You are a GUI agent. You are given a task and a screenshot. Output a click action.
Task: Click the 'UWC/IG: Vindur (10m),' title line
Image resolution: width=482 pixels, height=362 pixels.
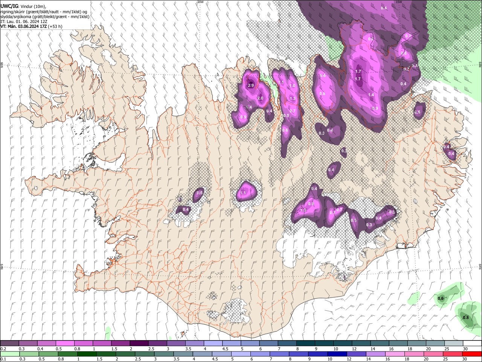pos(23,6)
